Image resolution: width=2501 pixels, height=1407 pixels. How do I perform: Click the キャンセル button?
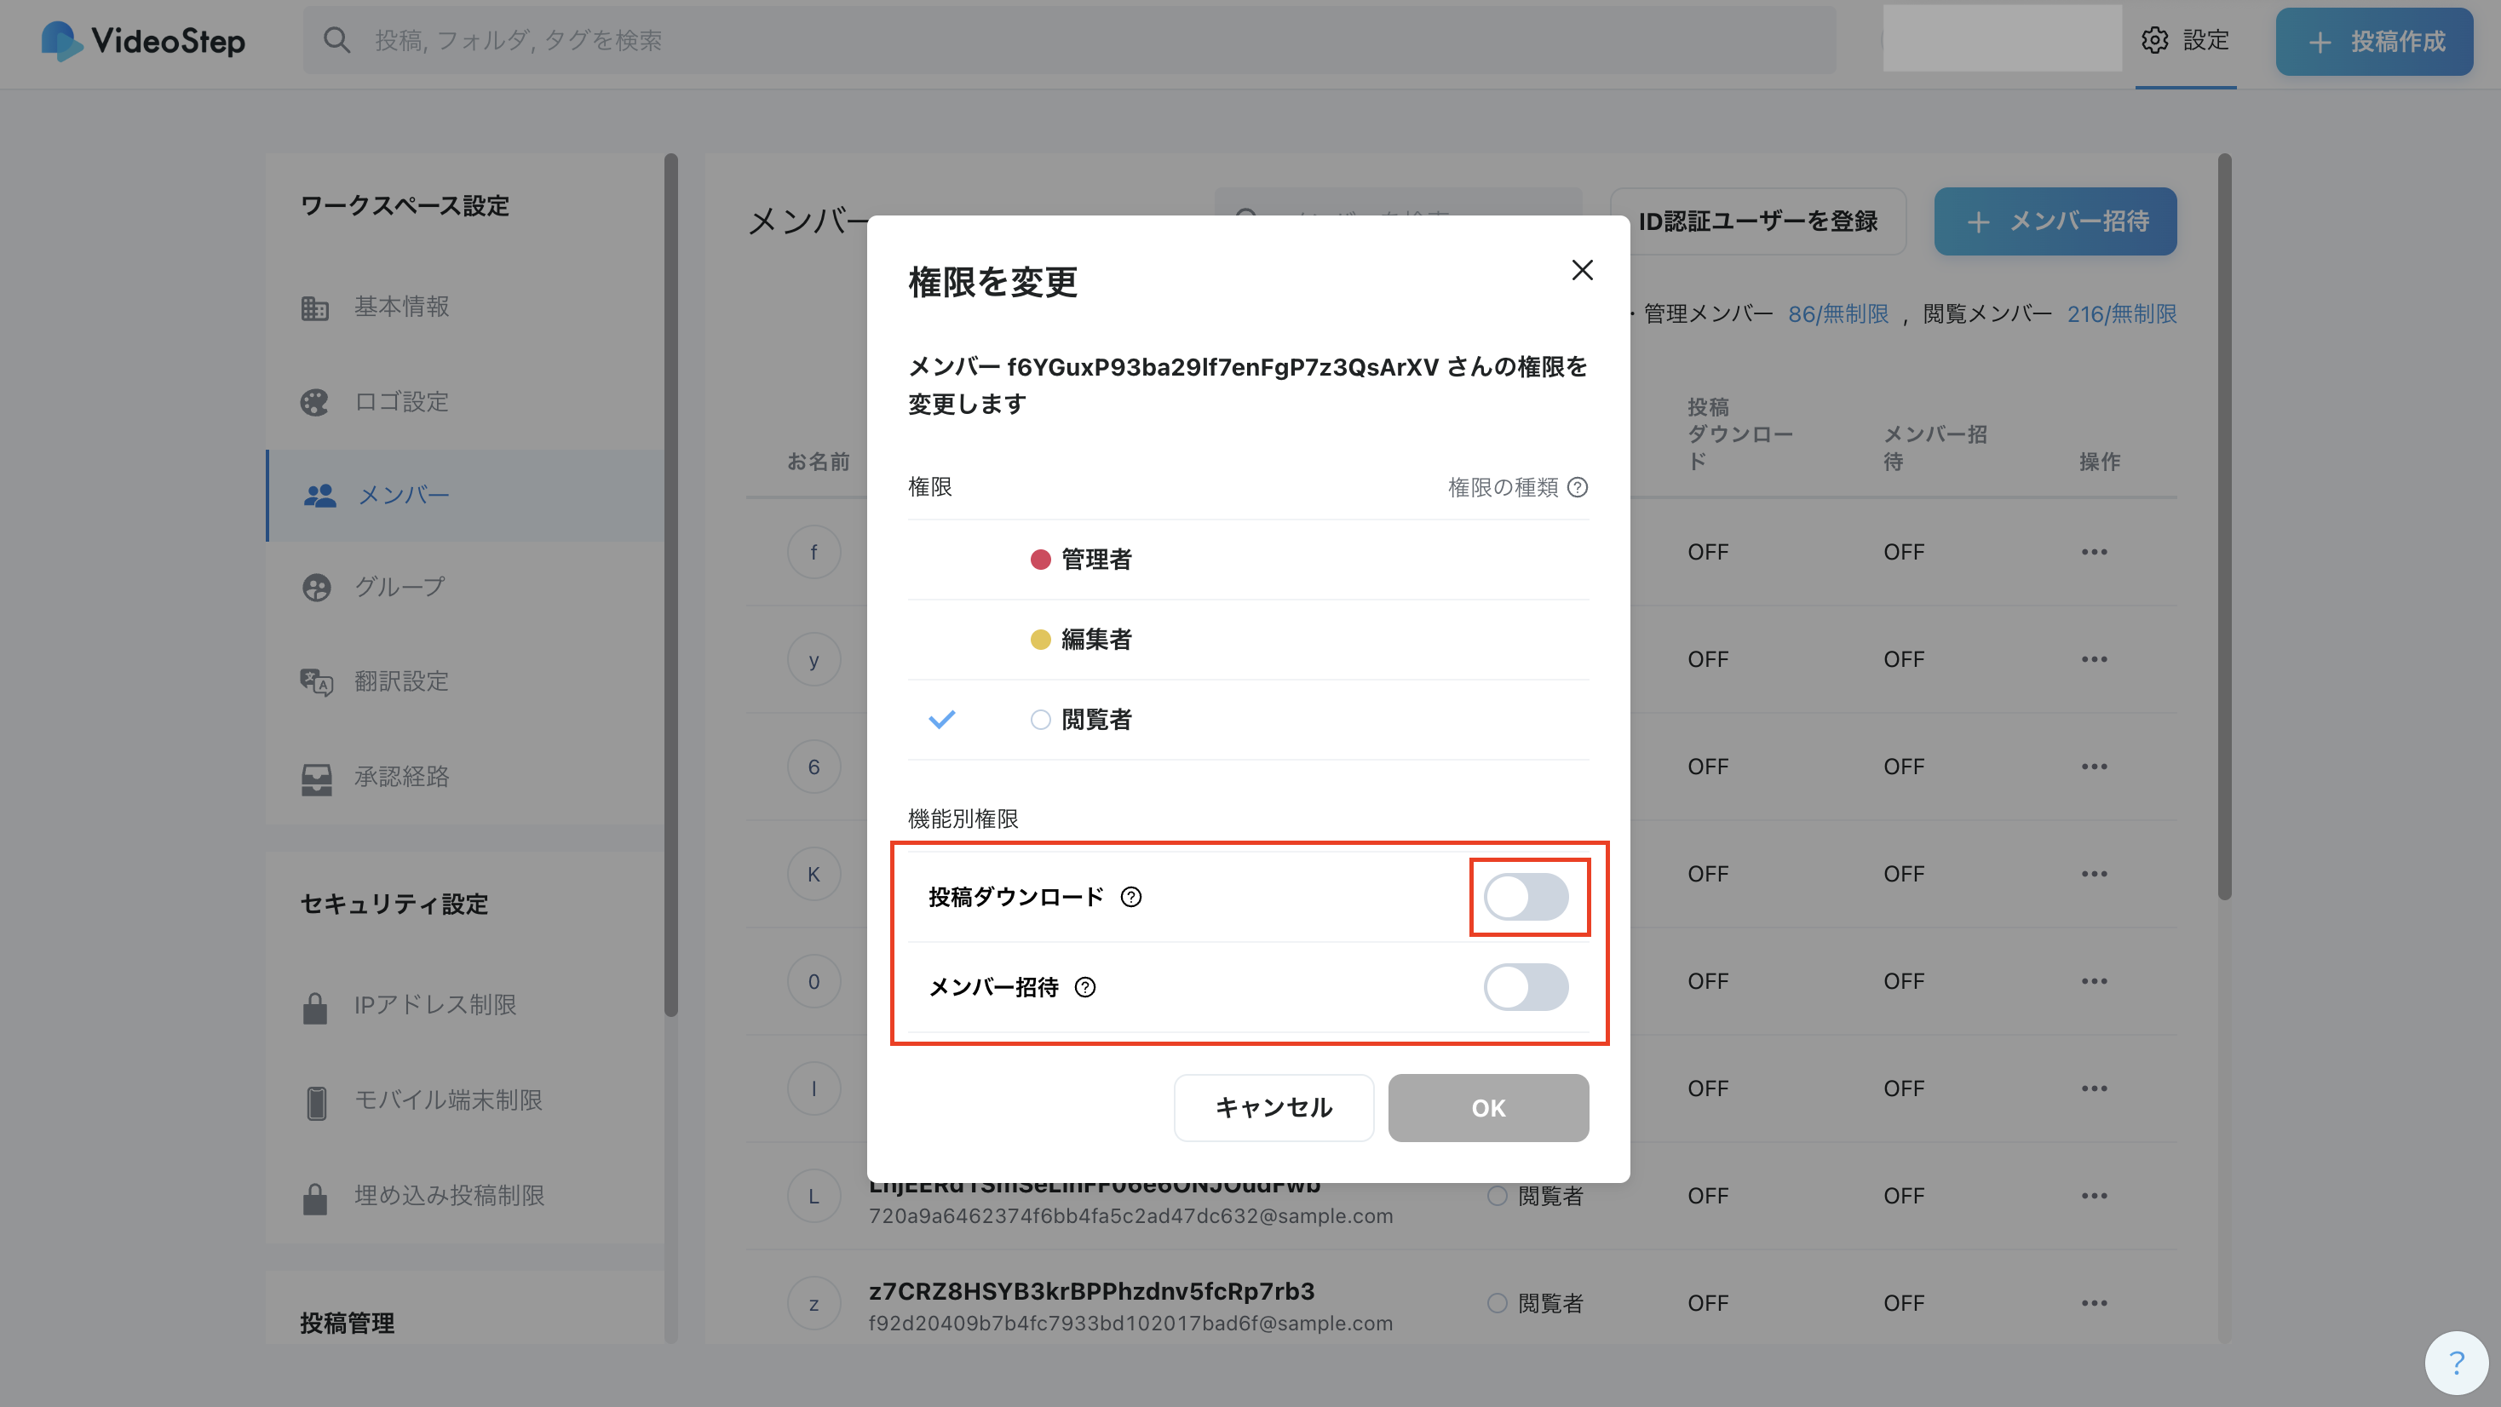(x=1273, y=1108)
